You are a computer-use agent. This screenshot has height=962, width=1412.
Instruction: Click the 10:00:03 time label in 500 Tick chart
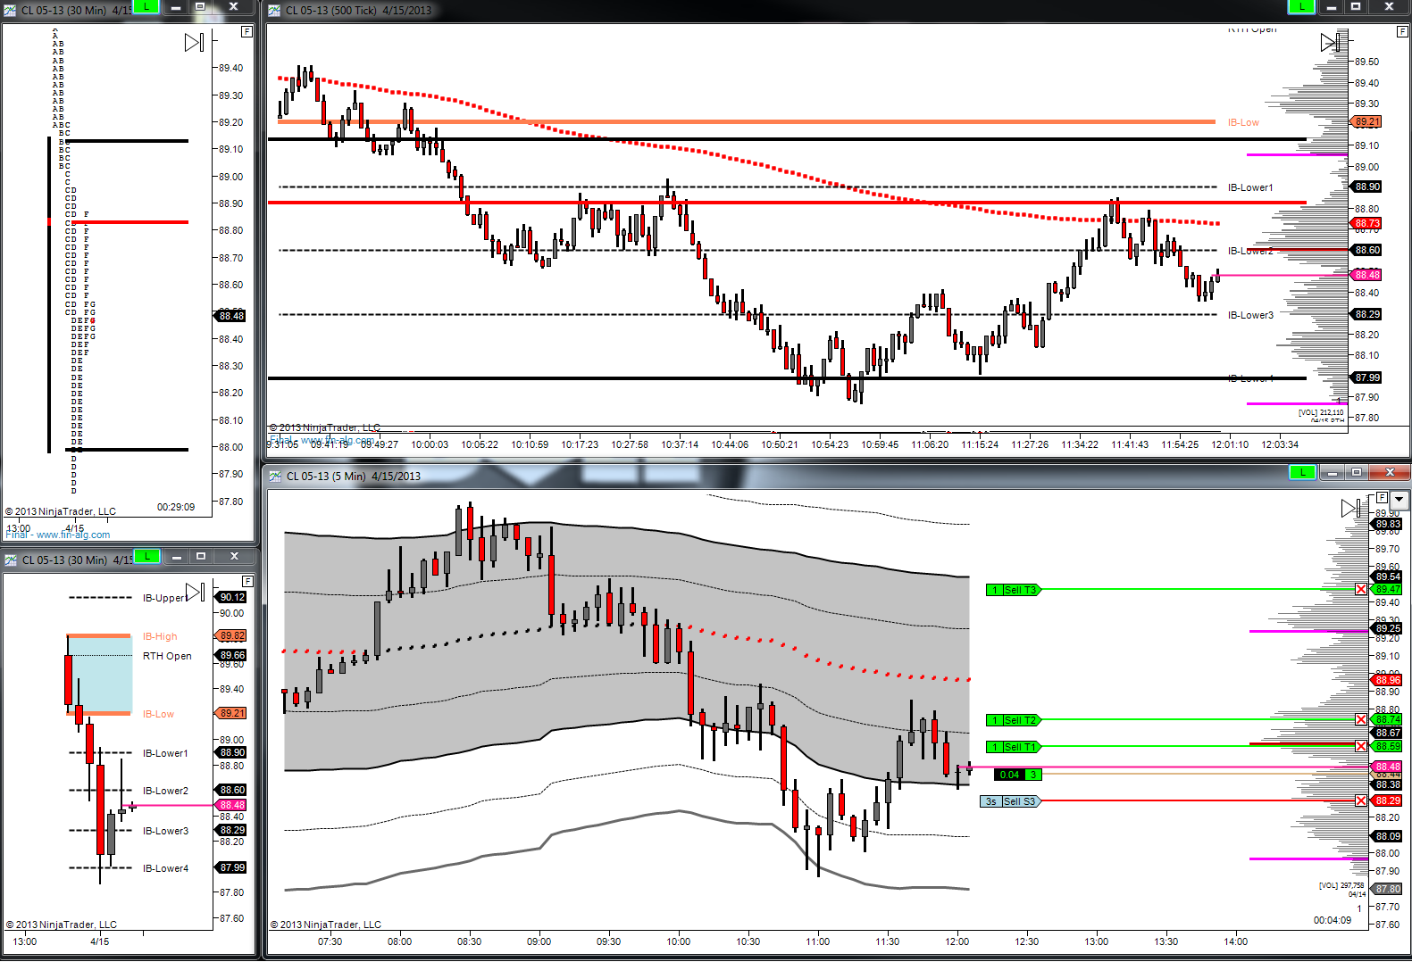(430, 444)
